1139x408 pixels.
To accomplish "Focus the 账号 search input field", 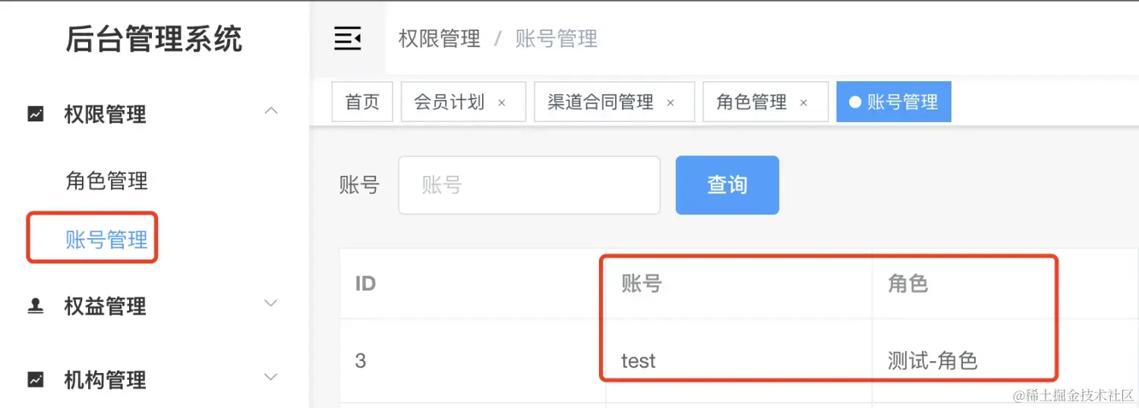I will (x=529, y=185).
